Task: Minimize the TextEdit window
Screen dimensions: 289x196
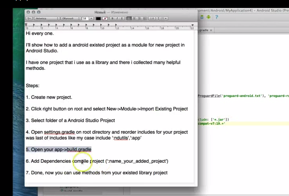Action: click(x=33, y=12)
